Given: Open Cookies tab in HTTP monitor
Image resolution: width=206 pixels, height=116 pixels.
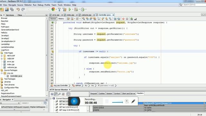Looking at the screenshot, I should [102, 93].
